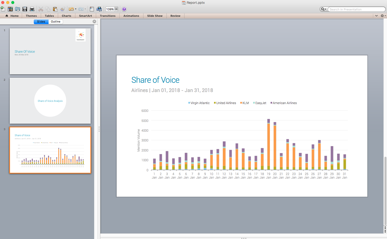Viewport: 387px width, 239px height.
Task: Select the Format Painter brush icon
Action: pyautogui.click(x=63, y=9)
